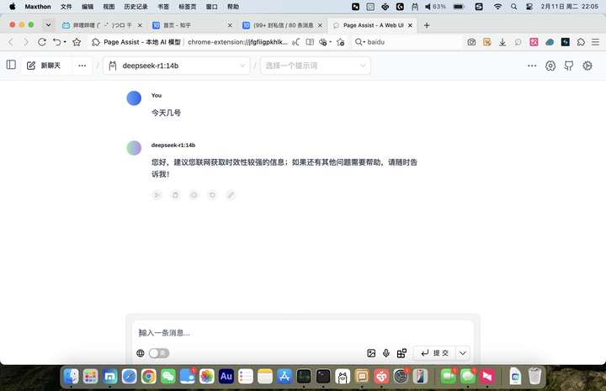
Task: Open the 选择一个提示词 prompt dropdown
Action: 315,66
